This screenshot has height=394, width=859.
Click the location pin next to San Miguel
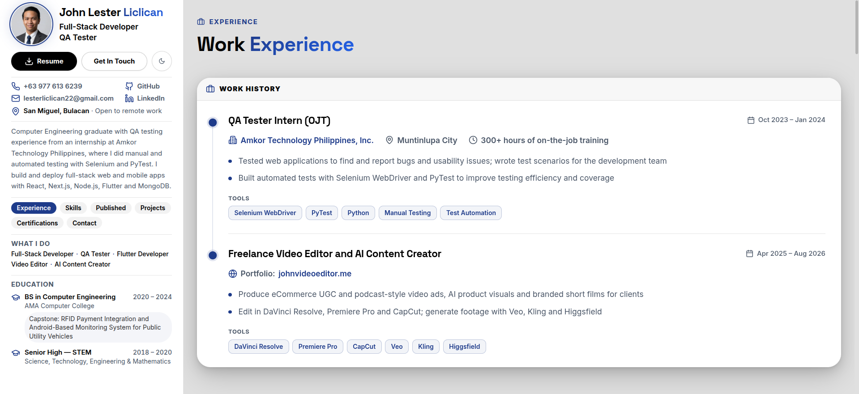16,111
